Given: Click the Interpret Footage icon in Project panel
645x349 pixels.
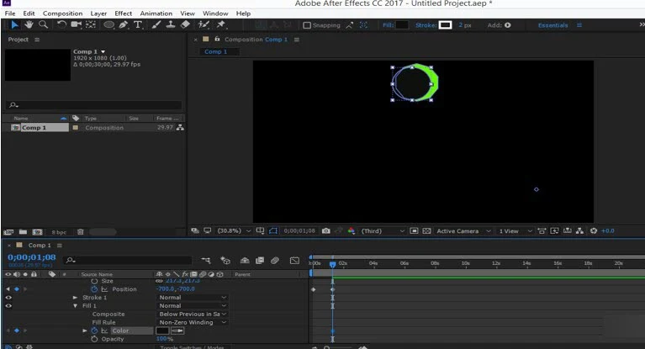Looking at the screenshot, I should coord(8,232).
